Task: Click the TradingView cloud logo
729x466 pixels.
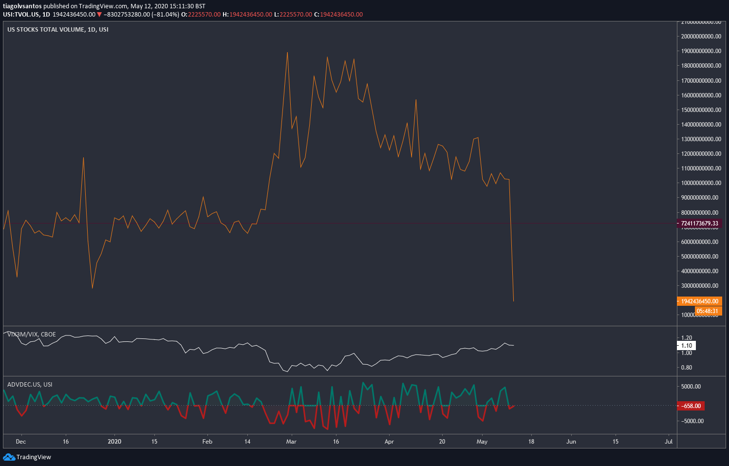Action: [x=9, y=457]
